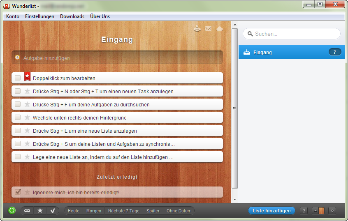Viewport: 348px width, 221px height.
Task: Filter tasks by Nächste 7 Tage
Action: click(x=124, y=211)
